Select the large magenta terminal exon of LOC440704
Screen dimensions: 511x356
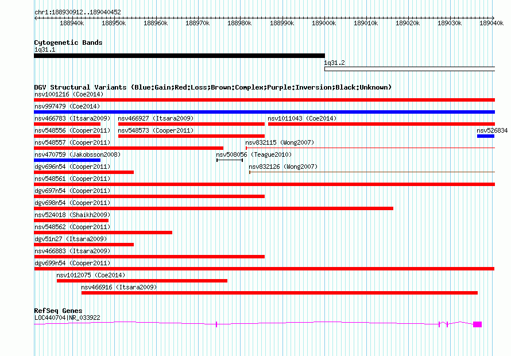tap(478, 324)
